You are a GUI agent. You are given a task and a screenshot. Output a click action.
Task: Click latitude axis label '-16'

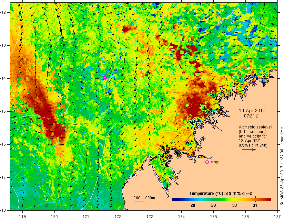[4, 144]
